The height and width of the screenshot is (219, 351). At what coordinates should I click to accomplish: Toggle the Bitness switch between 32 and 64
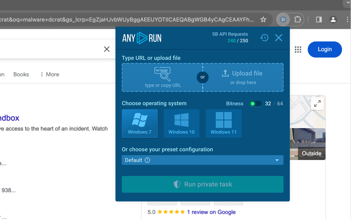pos(255,104)
